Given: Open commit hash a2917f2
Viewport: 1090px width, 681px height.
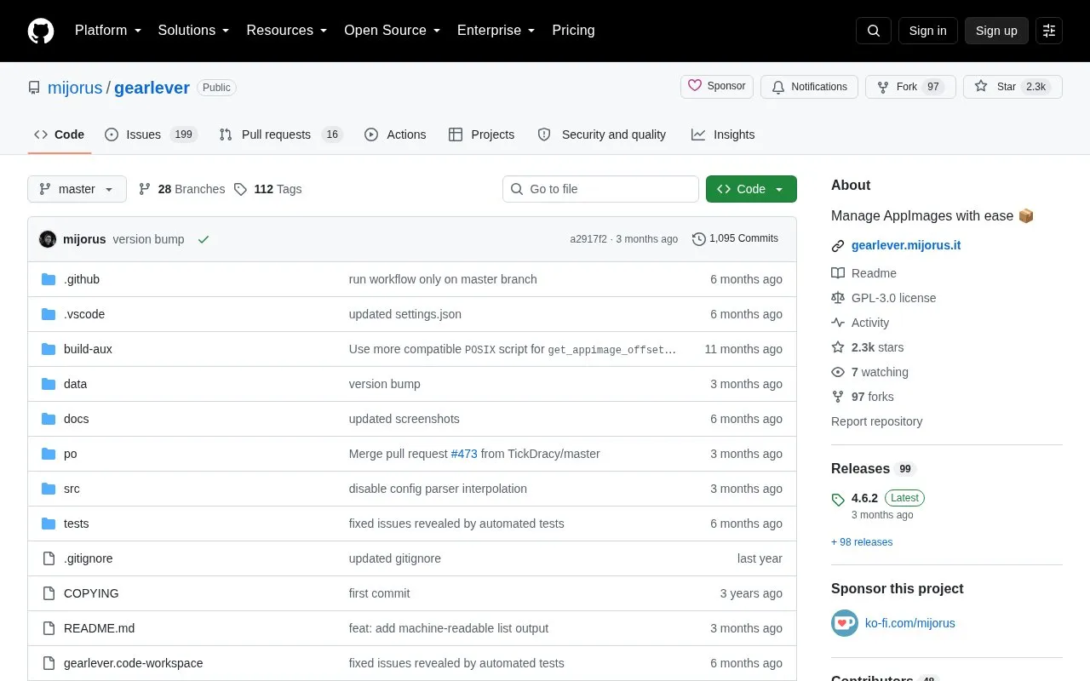Looking at the screenshot, I should point(588,239).
